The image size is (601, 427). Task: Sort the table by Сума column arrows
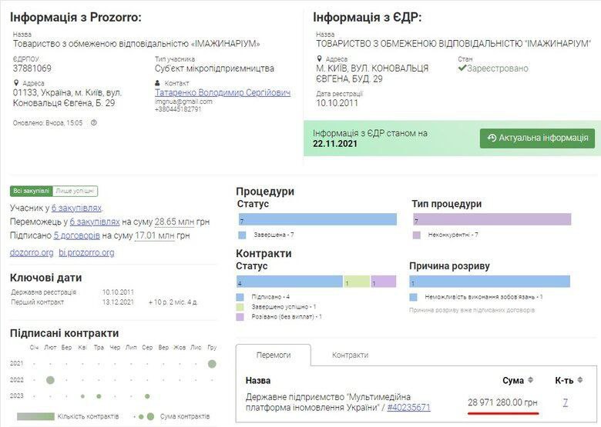tap(530, 380)
